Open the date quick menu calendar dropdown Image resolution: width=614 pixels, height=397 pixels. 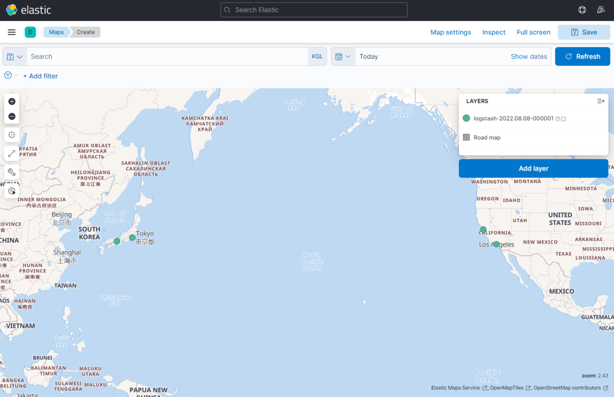pyautogui.click(x=343, y=57)
